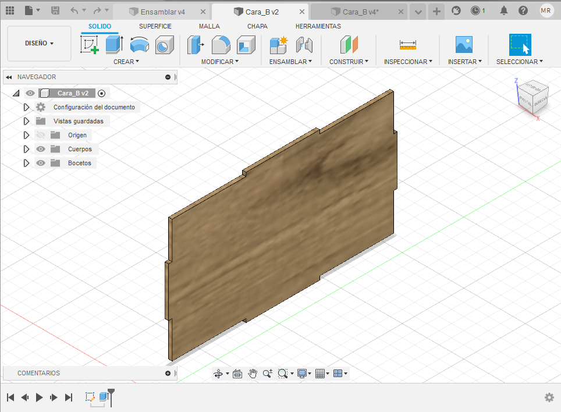The width and height of the screenshot is (561, 412).
Task: Switch to the Chapa tab
Action: 257,26
